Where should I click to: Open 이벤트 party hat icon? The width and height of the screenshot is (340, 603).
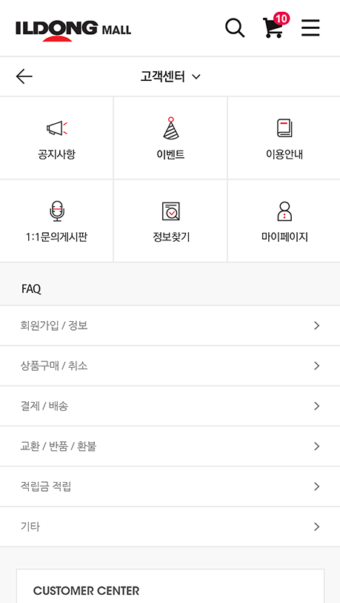pos(170,128)
